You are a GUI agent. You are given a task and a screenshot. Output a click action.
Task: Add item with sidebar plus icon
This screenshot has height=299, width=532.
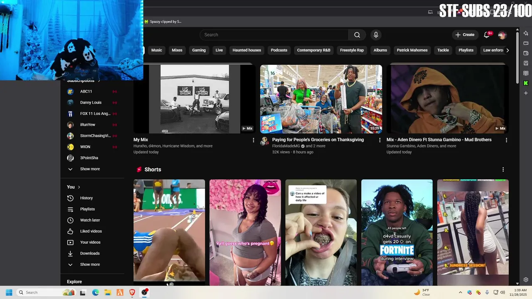[526, 93]
